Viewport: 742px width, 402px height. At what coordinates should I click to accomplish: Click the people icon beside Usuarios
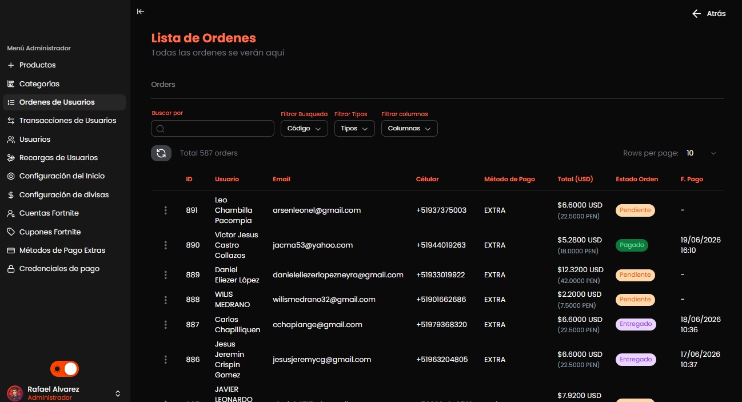[x=11, y=140]
